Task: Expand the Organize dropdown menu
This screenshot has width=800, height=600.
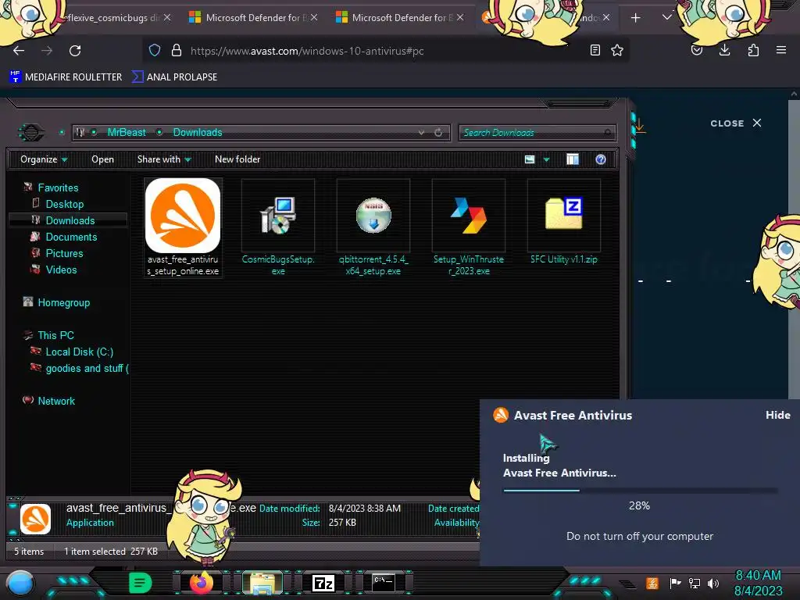Action: [x=44, y=159]
